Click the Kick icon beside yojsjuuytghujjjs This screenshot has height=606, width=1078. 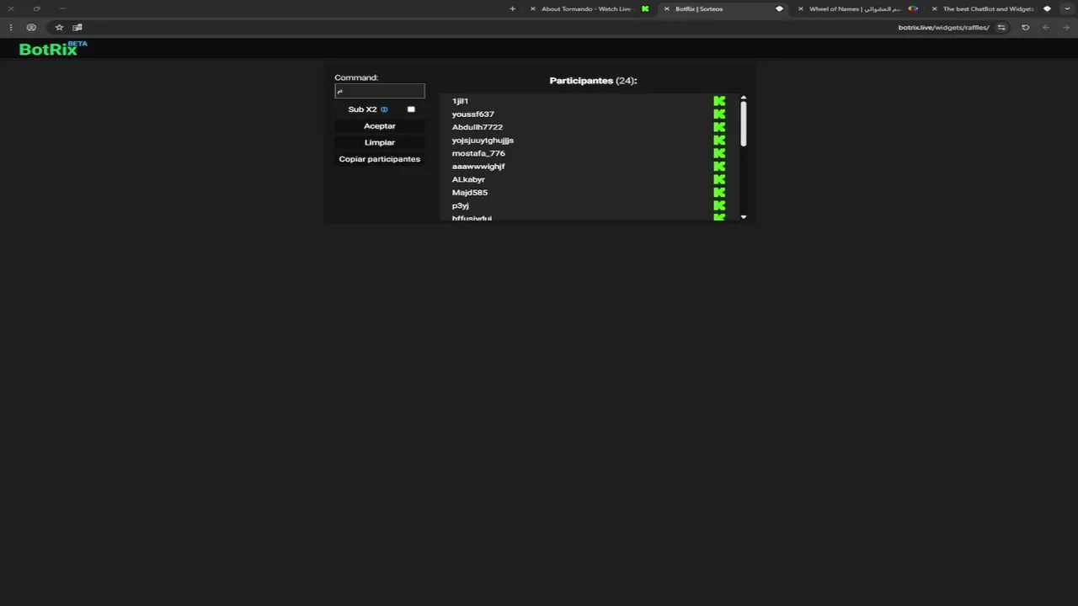click(719, 141)
